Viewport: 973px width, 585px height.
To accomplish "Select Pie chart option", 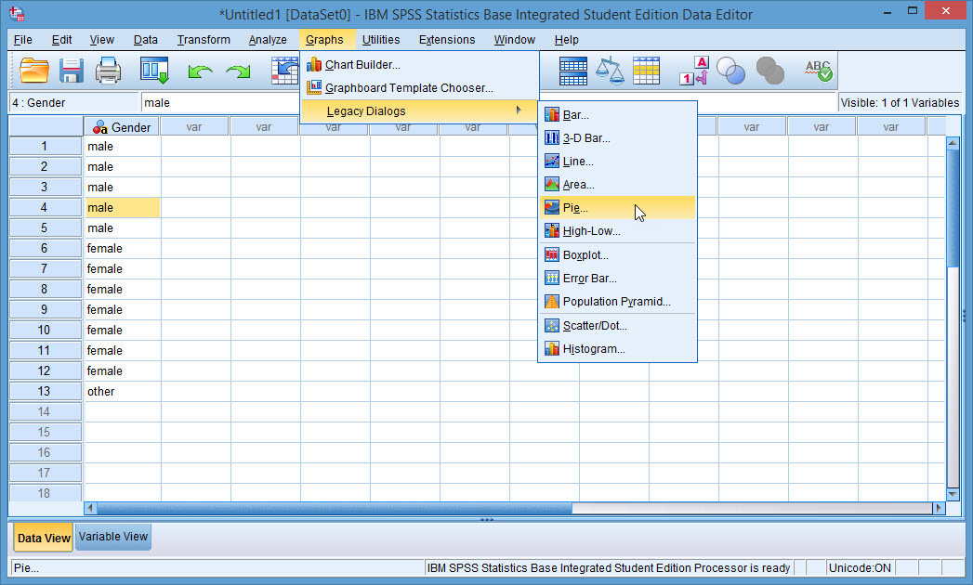I will click(617, 208).
